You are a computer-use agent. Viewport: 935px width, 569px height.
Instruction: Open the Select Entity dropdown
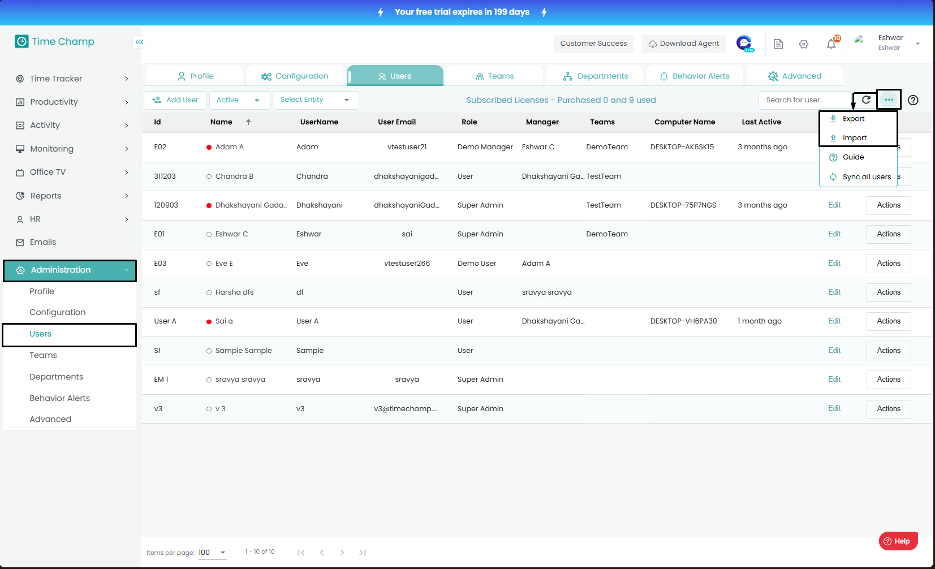(x=315, y=100)
